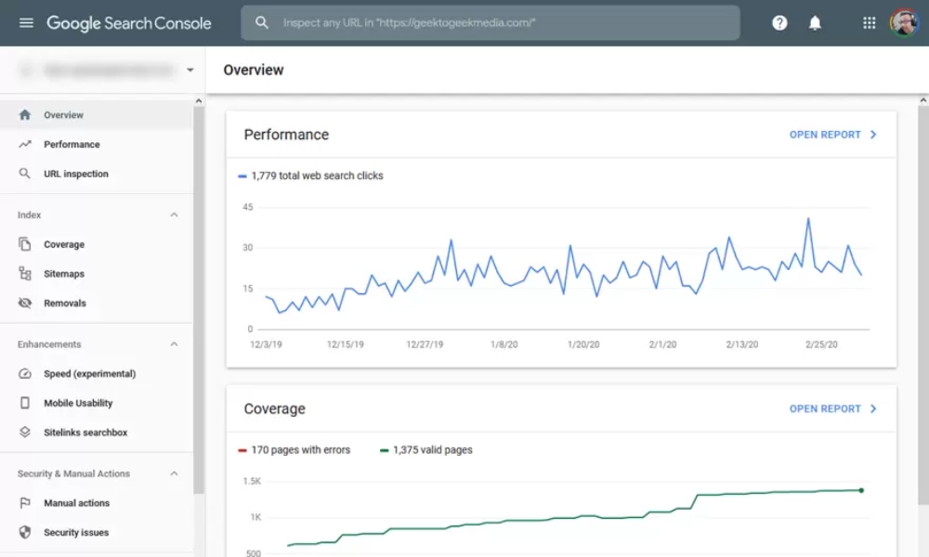Click the Inspect any URL search field
929x557 pixels.
pos(490,23)
